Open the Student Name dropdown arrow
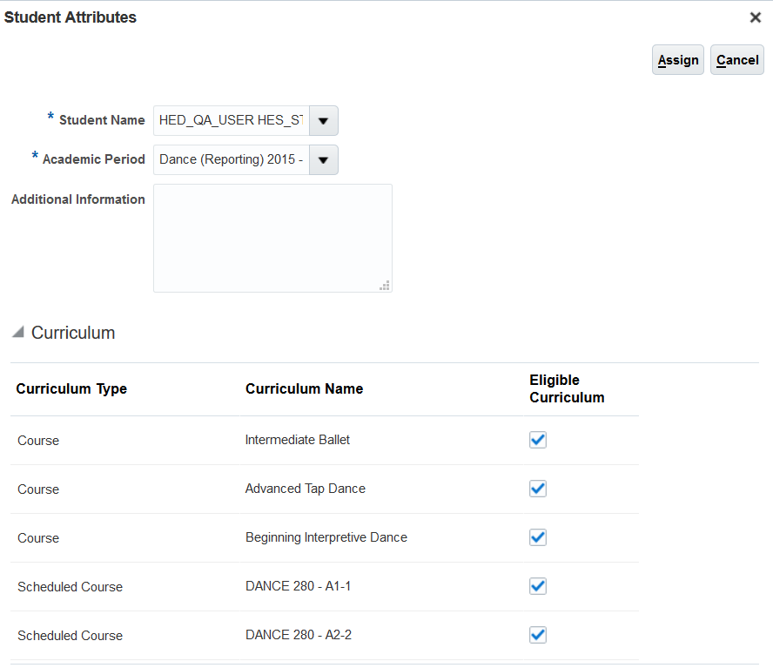The height and width of the screenshot is (668, 773). coord(323,121)
